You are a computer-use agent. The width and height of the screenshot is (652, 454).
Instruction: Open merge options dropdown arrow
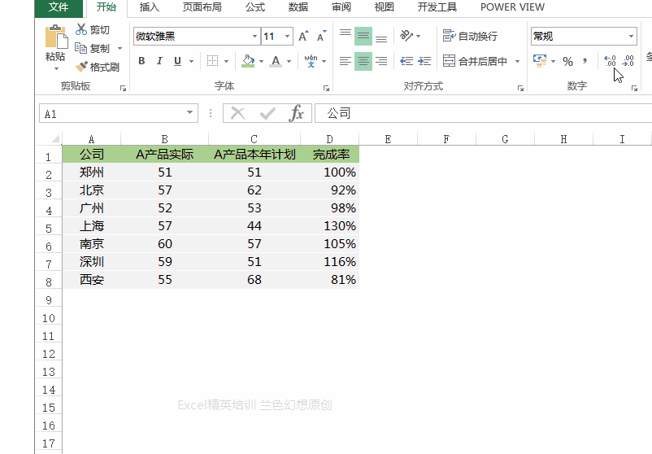[x=517, y=62]
